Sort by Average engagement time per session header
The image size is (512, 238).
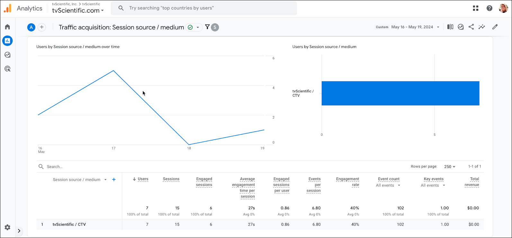coord(244,188)
